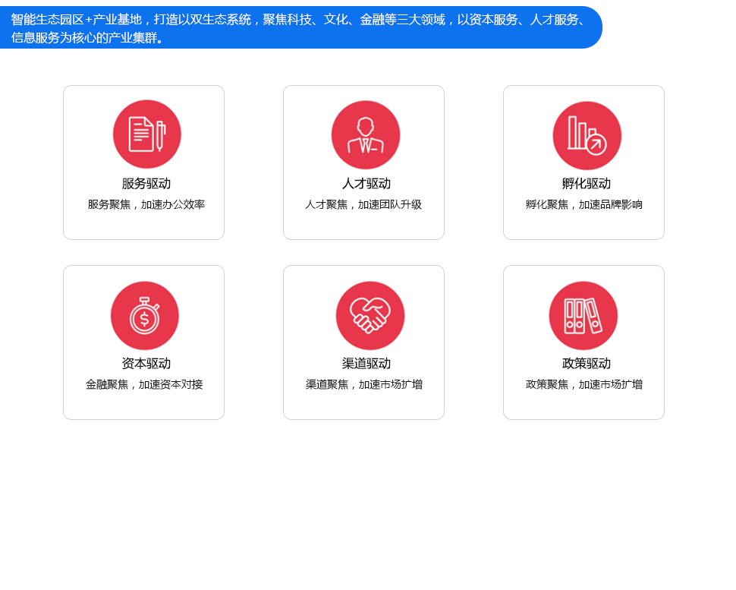Image resolution: width=736 pixels, height=590 pixels.
Task: Click the handshake heart icon for 渠道驱动
Action: [x=370, y=316]
